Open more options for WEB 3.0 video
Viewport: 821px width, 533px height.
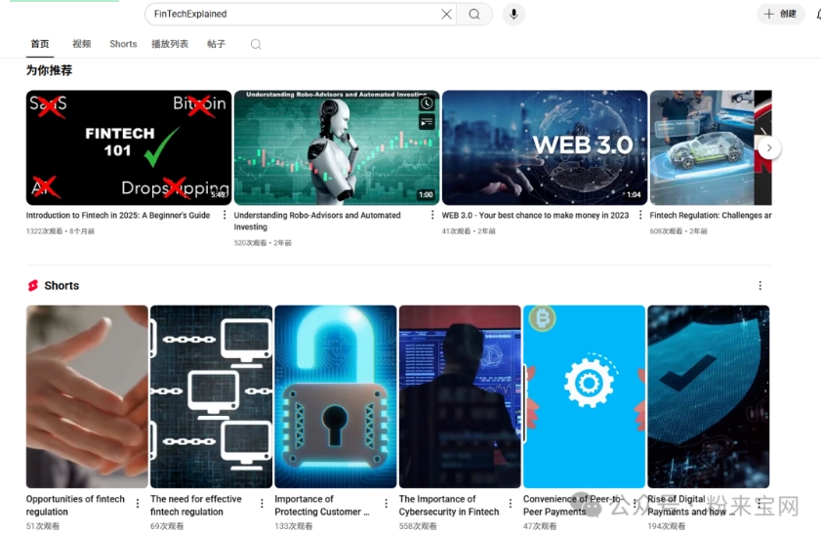(x=639, y=215)
